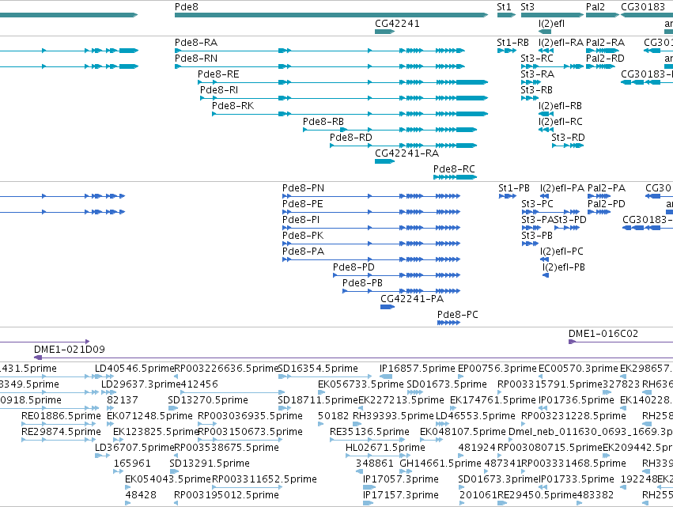This screenshot has width=673, height=507.
Task: Select the Pde8-RN transcript label
Action: coord(195,59)
